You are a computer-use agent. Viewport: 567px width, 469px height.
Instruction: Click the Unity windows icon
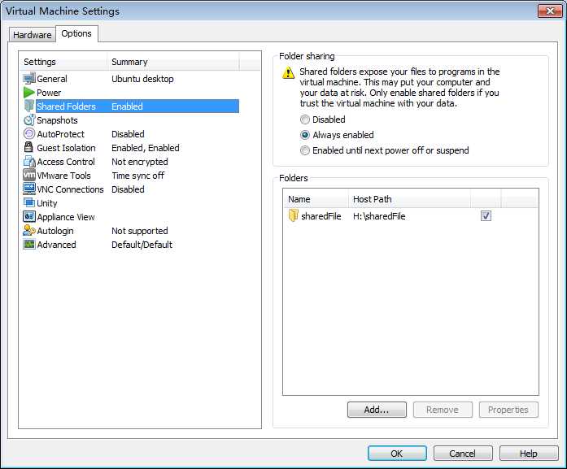tap(29, 202)
